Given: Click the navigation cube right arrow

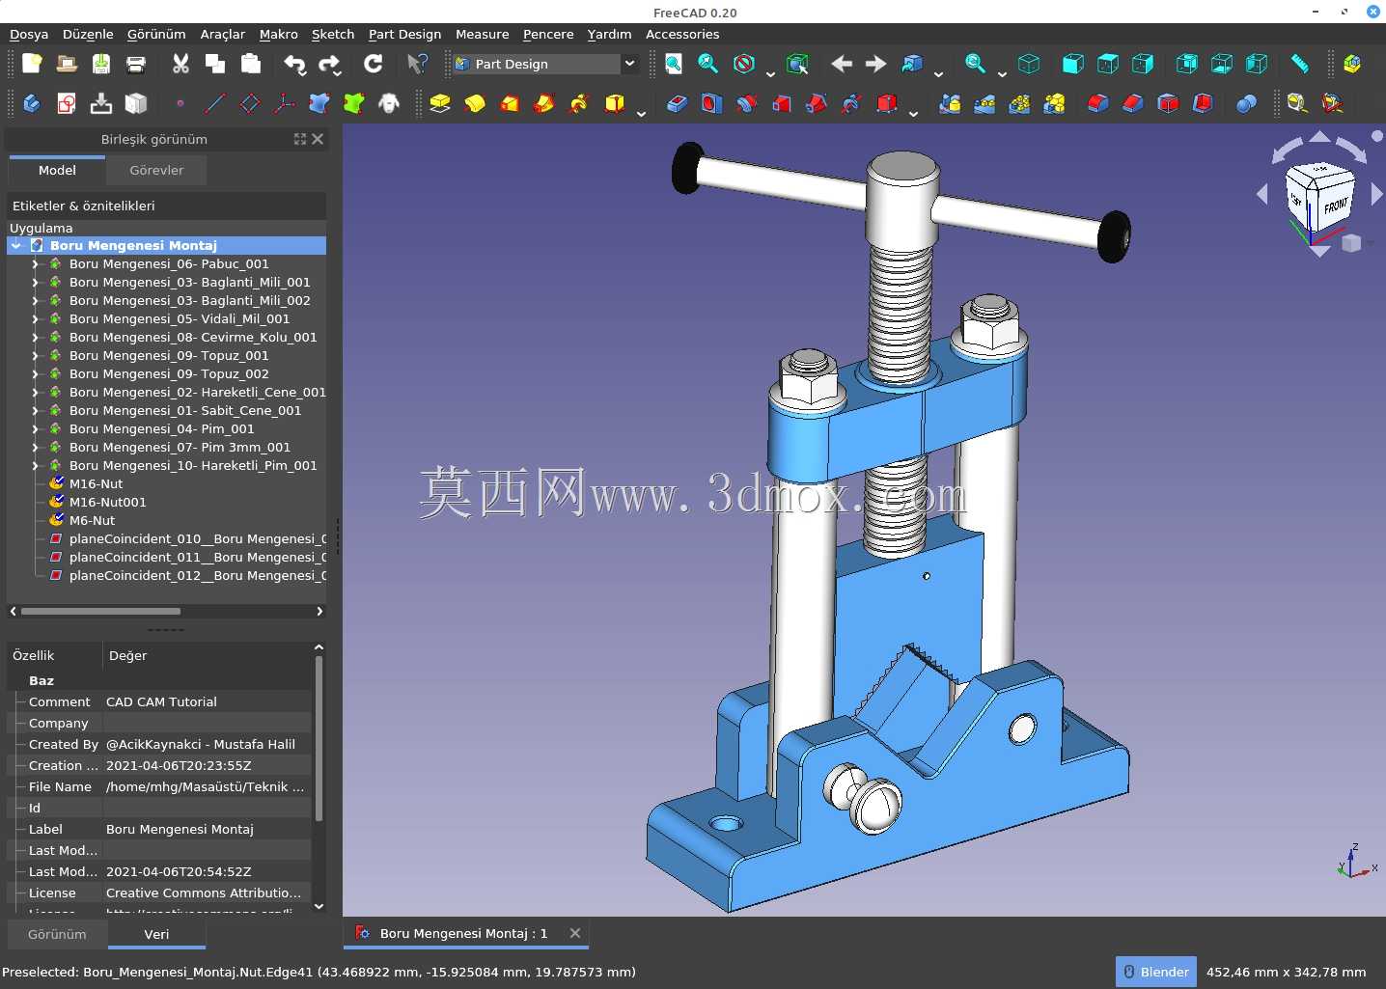Looking at the screenshot, I should (x=1376, y=195).
